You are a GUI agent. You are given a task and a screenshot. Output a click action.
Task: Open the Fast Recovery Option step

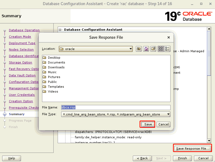click(x=24, y=69)
